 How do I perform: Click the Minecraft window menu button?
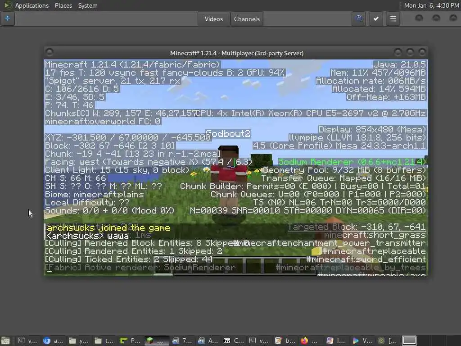(50, 52)
